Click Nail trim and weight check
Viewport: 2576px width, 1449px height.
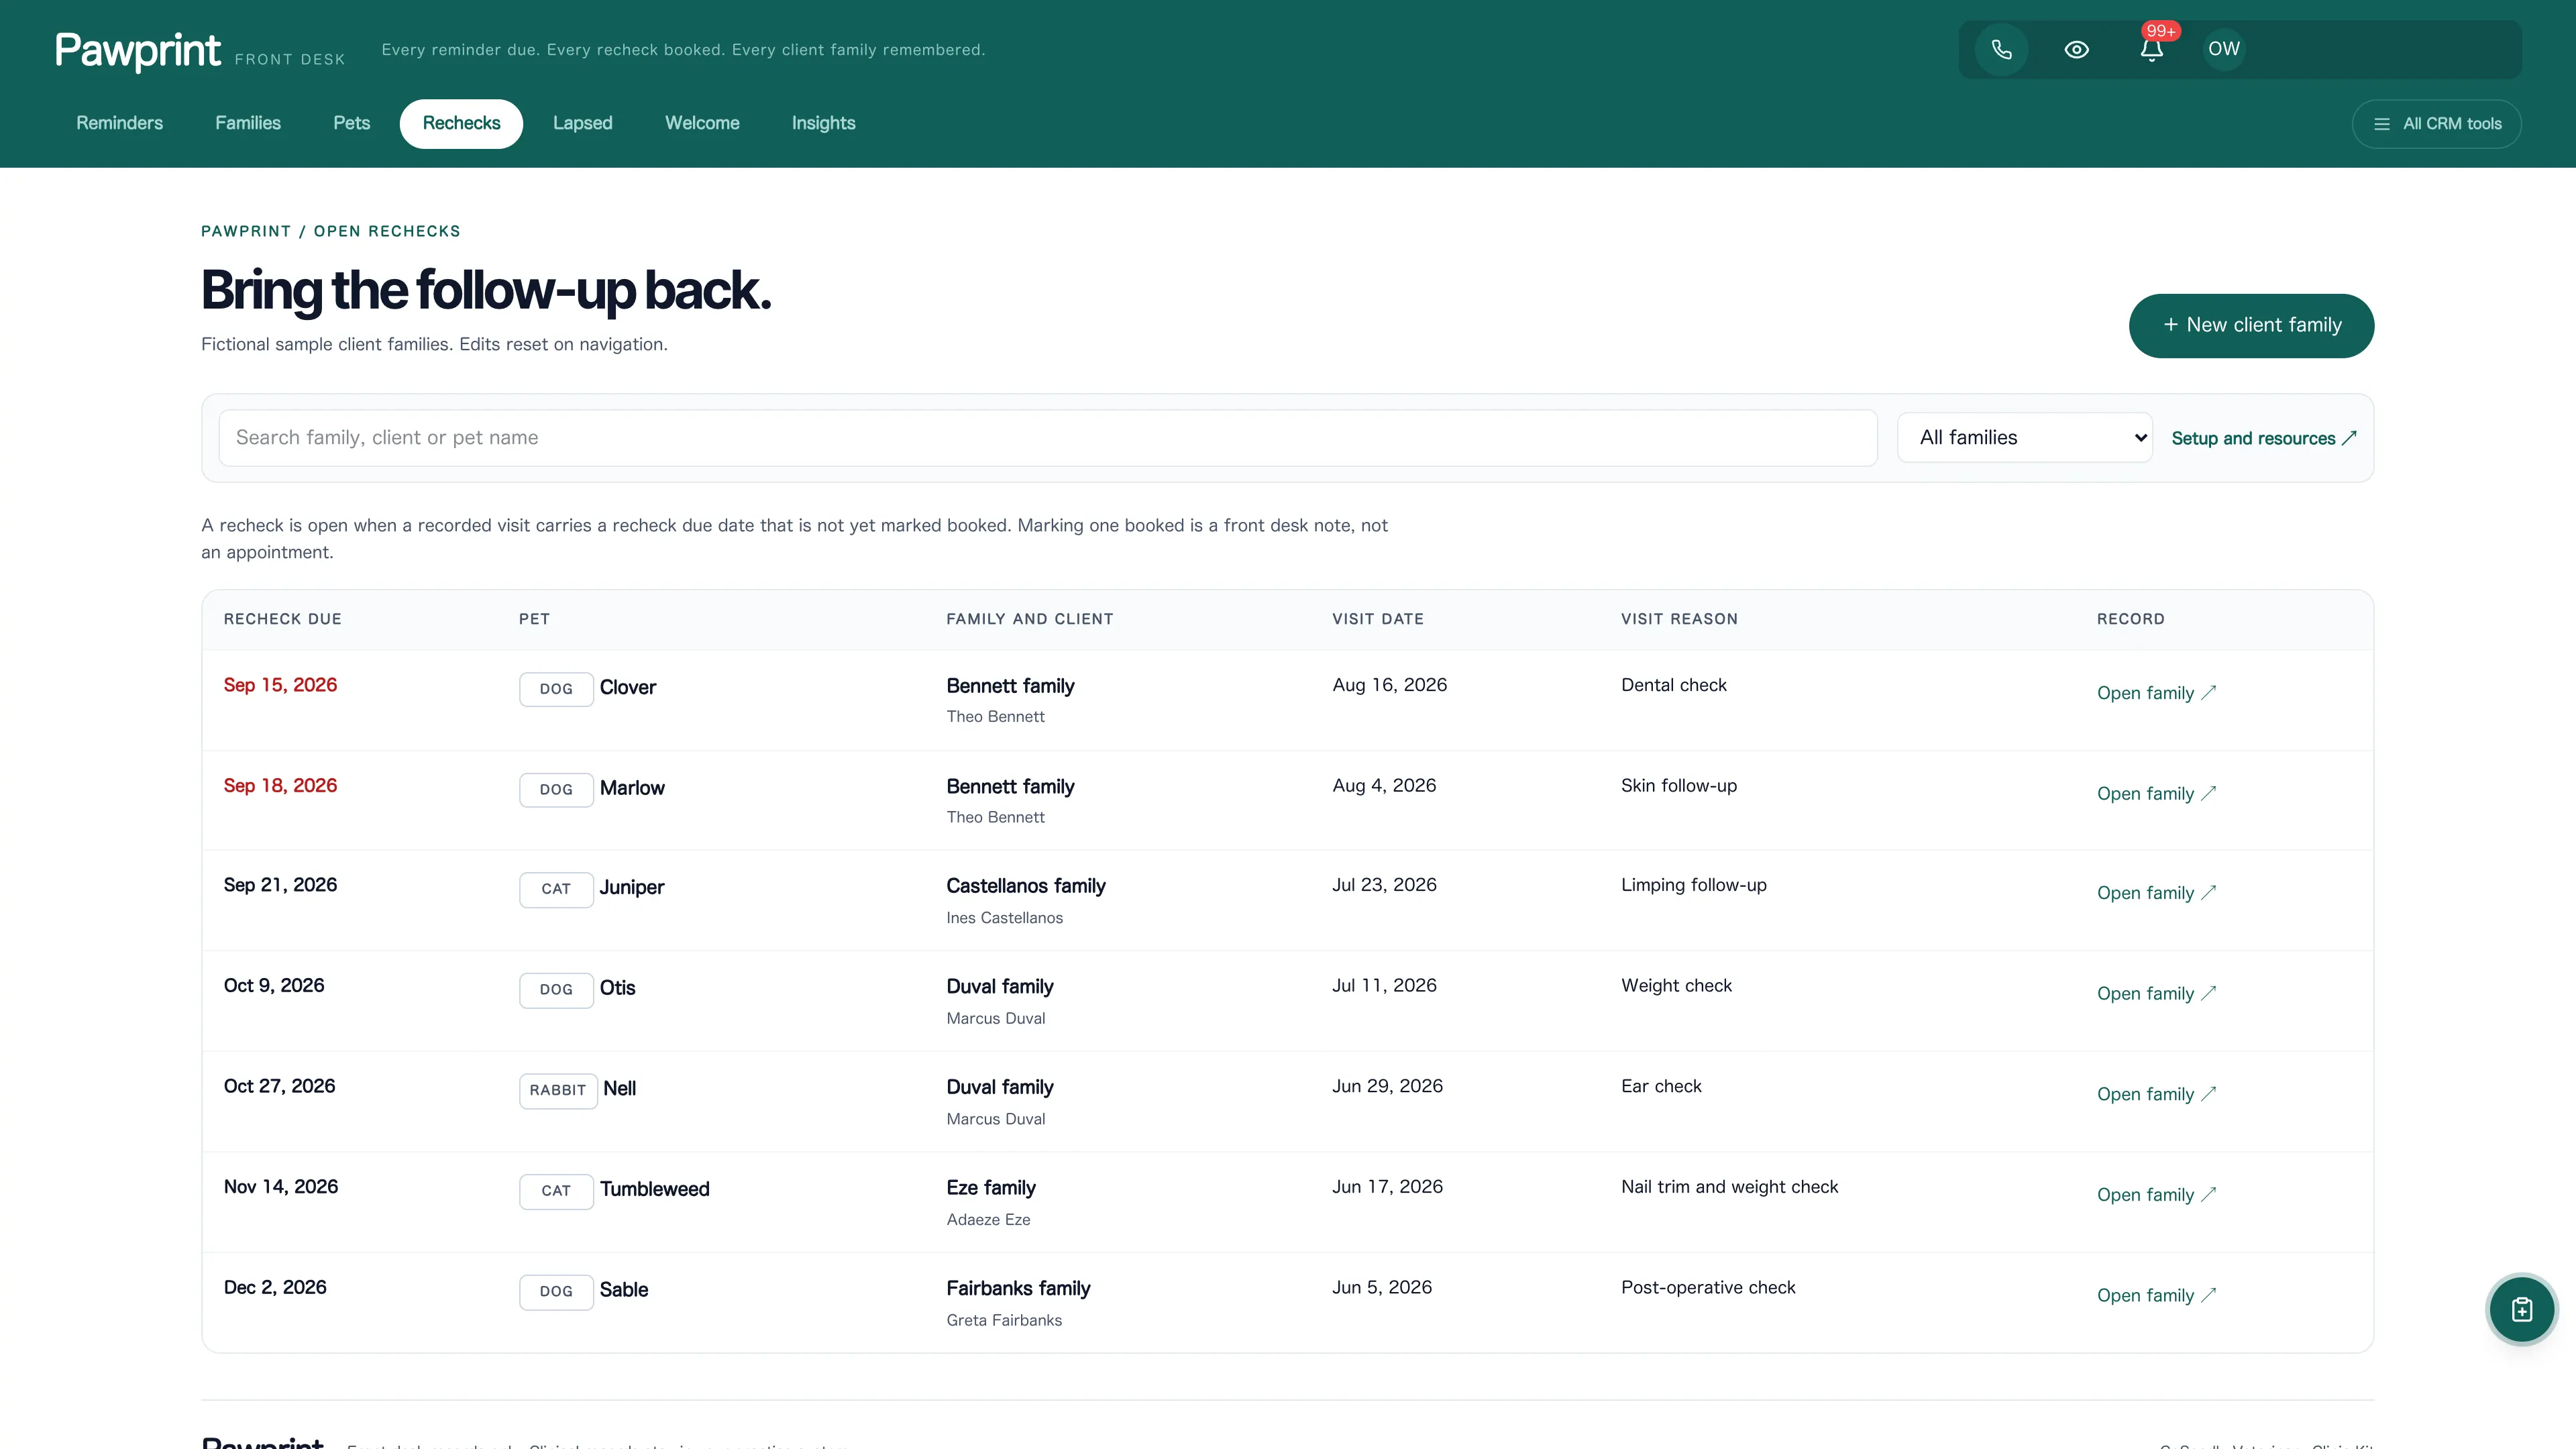click(x=1729, y=1186)
